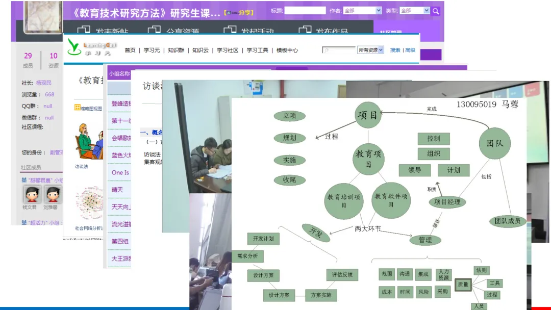This screenshot has width=551, height=310.
Task: Click the 教育培训项目 circle node
Action: coord(344,201)
